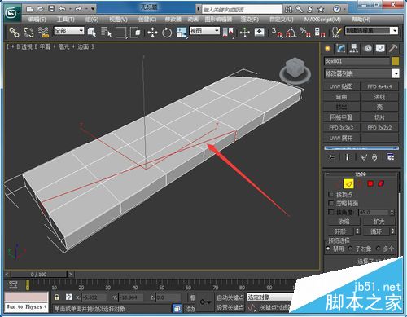
Task: Open the MAXScript(M) menu
Action: click(x=322, y=20)
